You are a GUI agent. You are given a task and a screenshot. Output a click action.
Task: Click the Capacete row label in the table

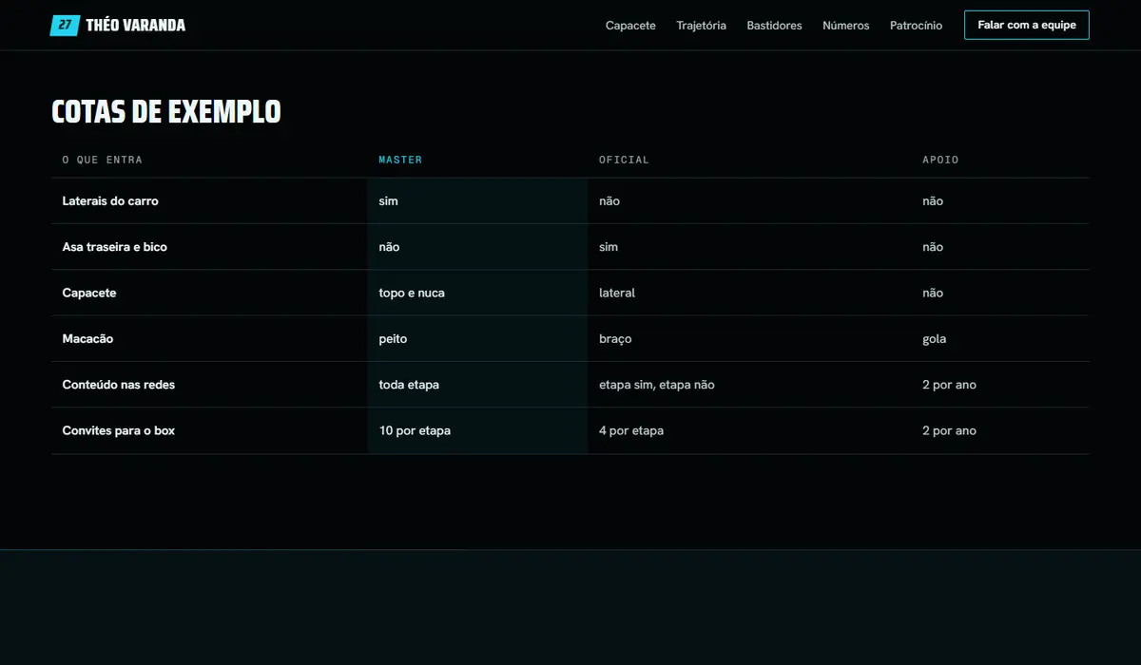(x=89, y=293)
